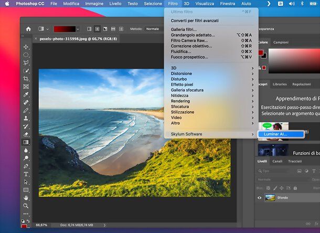Select the Elliptical Marquee tool

coord(26,55)
